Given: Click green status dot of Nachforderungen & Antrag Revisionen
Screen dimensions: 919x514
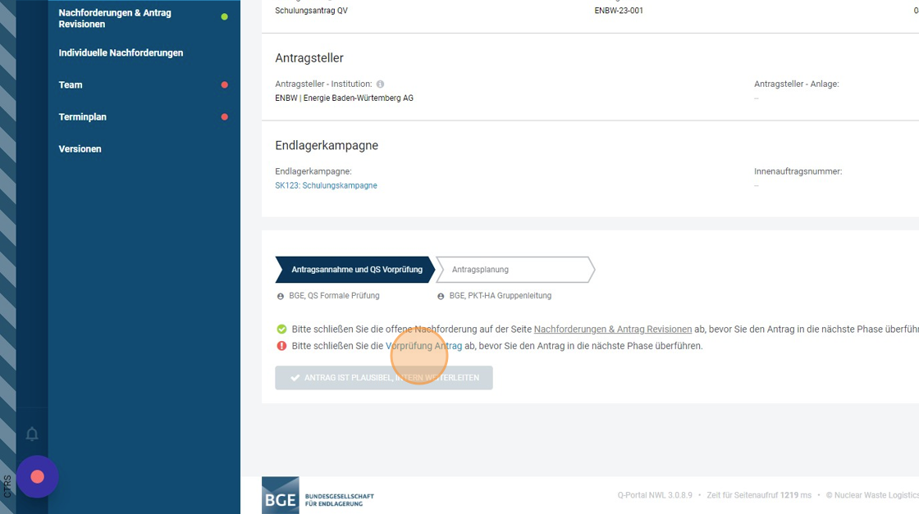Looking at the screenshot, I should pyautogui.click(x=225, y=17).
